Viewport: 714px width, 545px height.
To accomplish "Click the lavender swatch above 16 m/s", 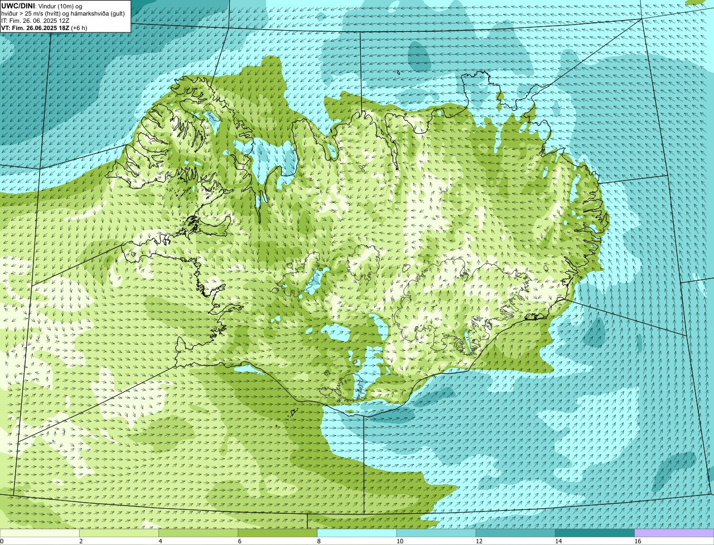I will click(x=674, y=533).
